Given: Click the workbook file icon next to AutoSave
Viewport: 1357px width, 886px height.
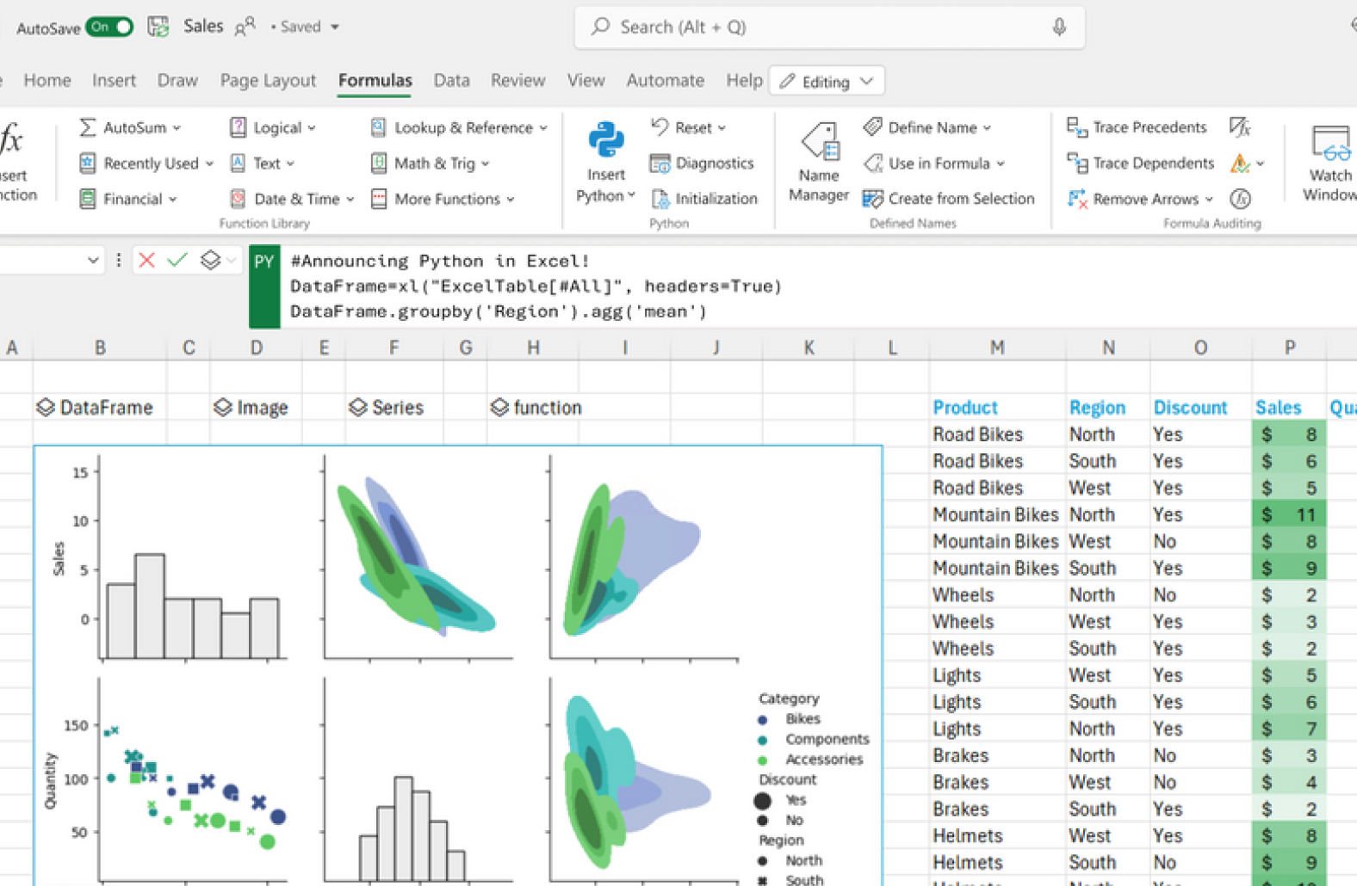Looking at the screenshot, I should 158,27.
